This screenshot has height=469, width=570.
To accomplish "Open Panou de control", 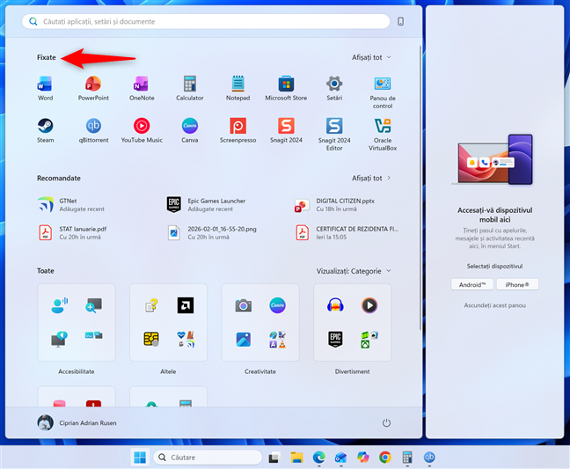I will [x=383, y=92].
